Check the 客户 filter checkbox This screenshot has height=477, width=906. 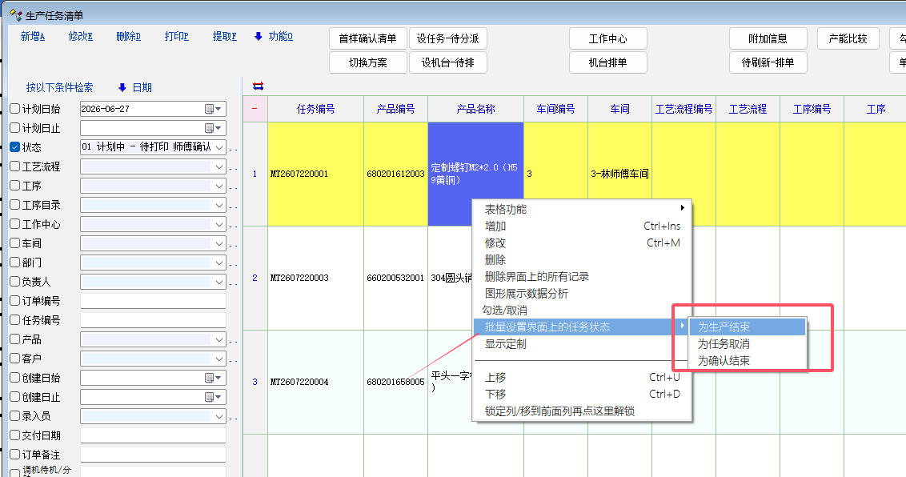(15, 359)
